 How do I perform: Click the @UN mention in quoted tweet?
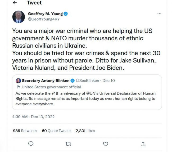93,93
